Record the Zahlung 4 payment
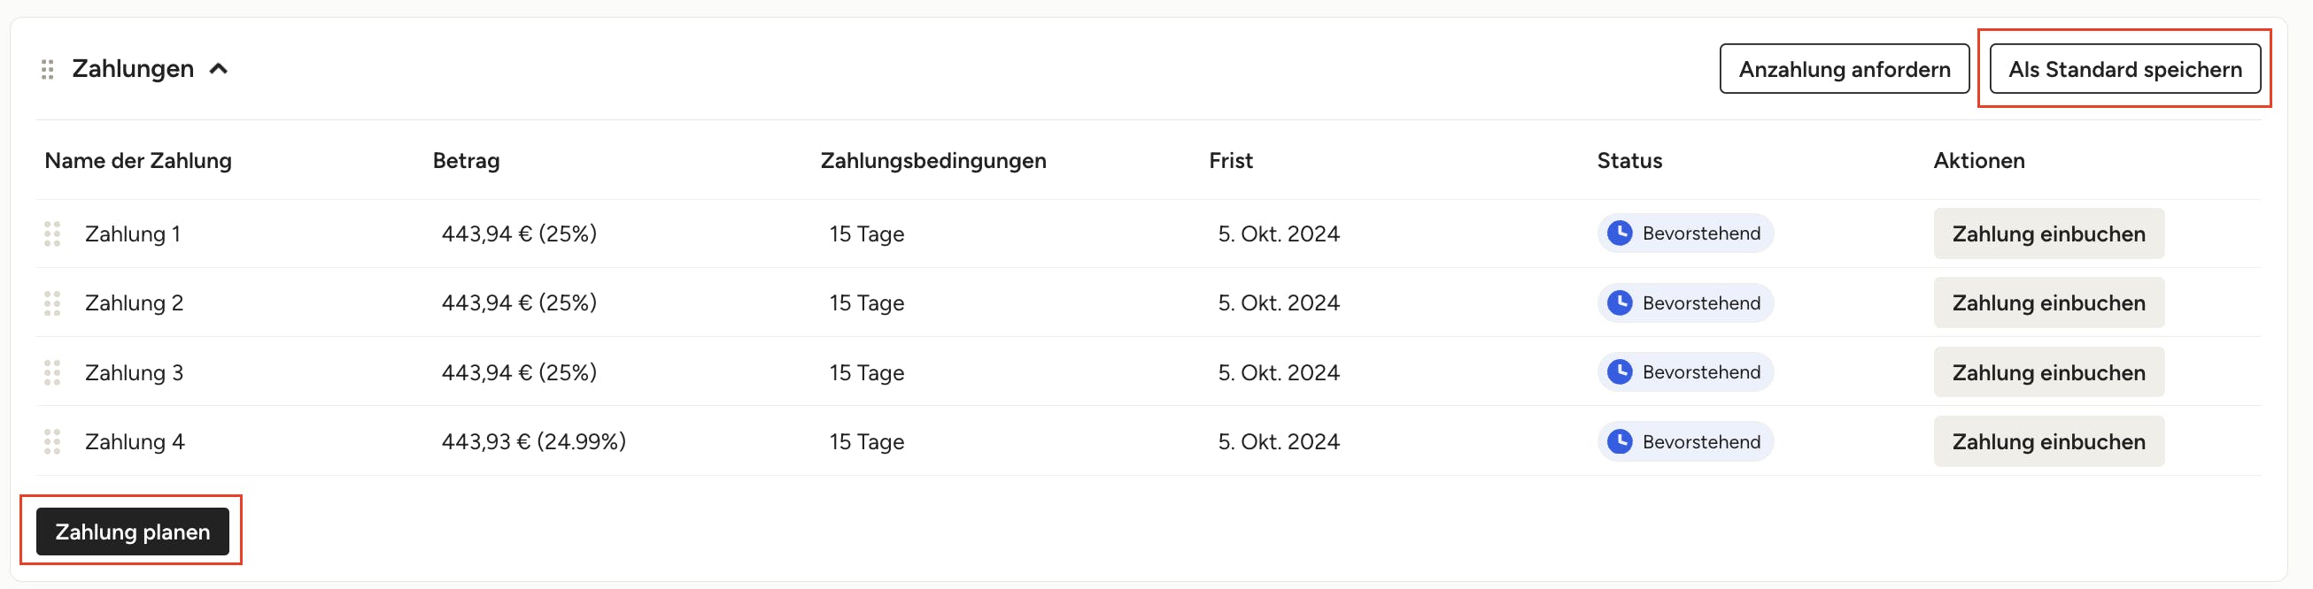Viewport: 2313px width, 589px height. (2048, 441)
